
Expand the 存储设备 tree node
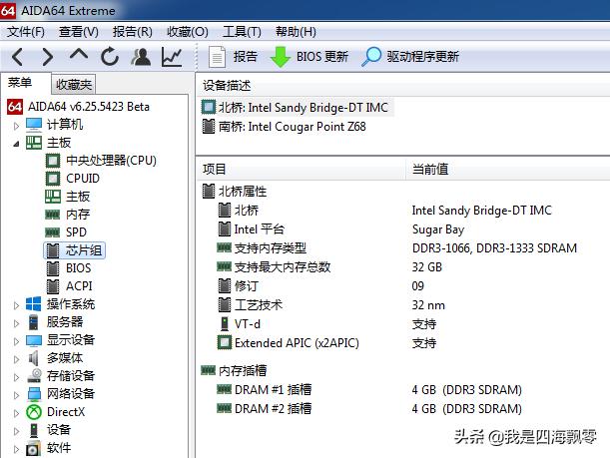pos(16,377)
